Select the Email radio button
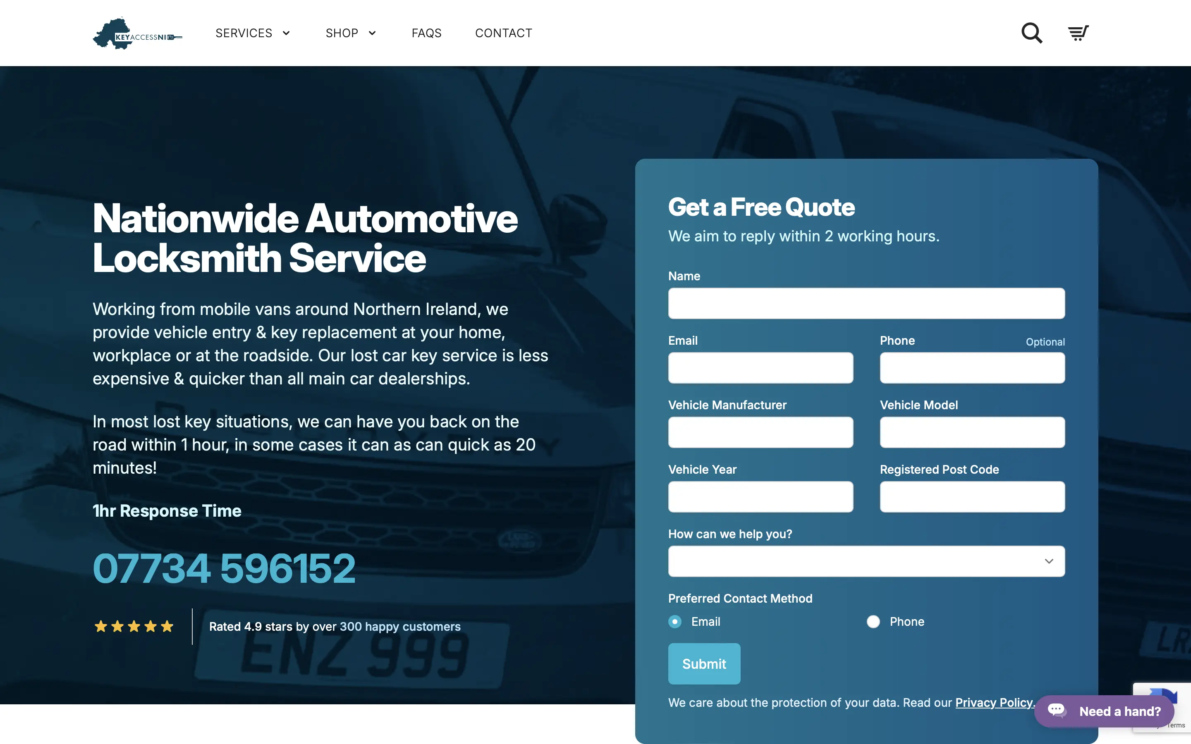This screenshot has height=744, width=1191. click(x=675, y=620)
